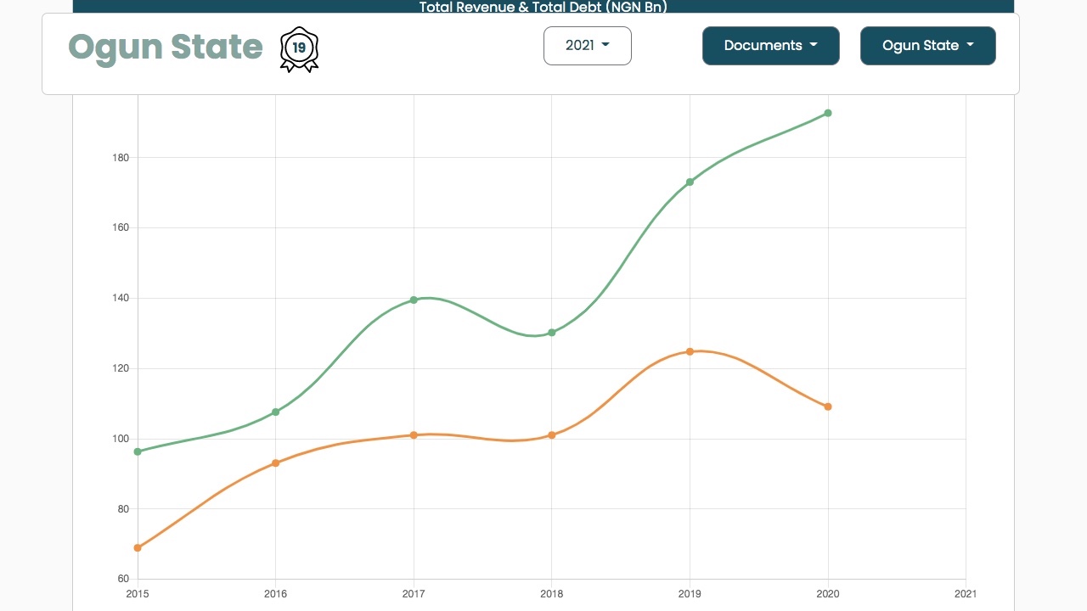This screenshot has height=611, width=1087.
Task: Open the Ogun State selector dropdown
Action: pos(928,46)
